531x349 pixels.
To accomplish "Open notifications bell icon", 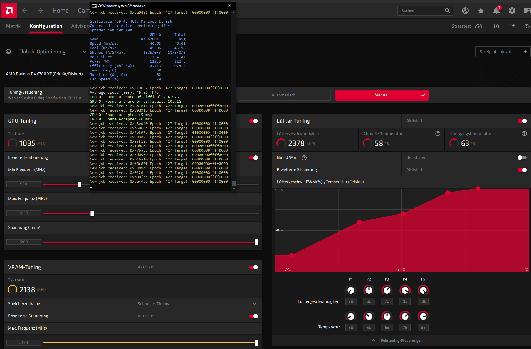I will 496,11.
